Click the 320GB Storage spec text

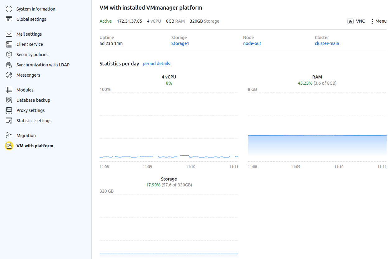click(x=204, y=21)
